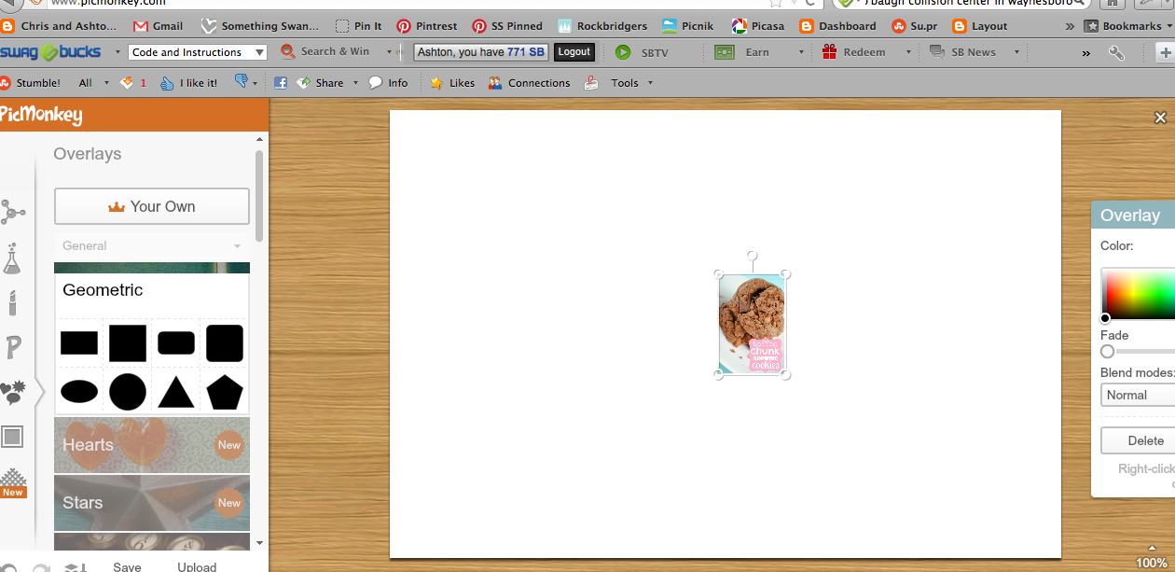Open the Text tool P icon
Screen dimensions: 1175x572
13,347
